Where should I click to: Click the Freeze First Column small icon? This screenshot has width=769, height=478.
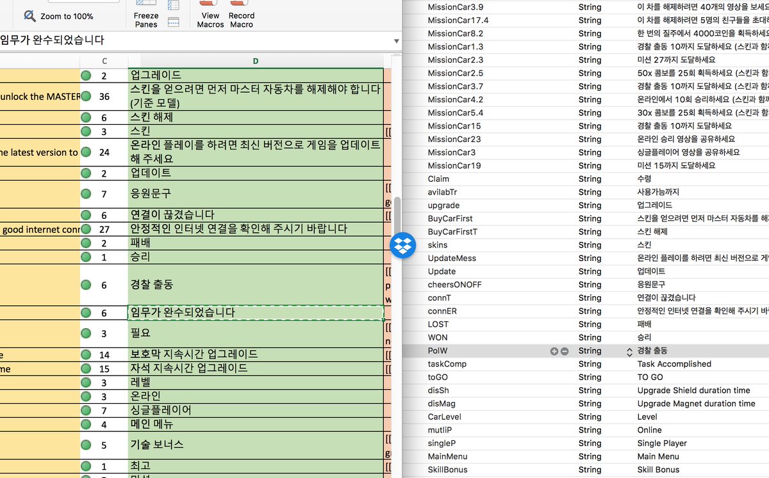(x=173, y=6)
